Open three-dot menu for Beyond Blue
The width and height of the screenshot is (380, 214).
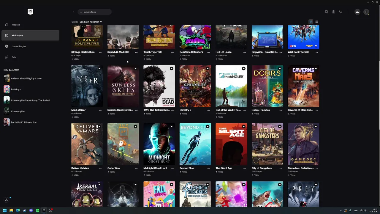tap(208, 168)
